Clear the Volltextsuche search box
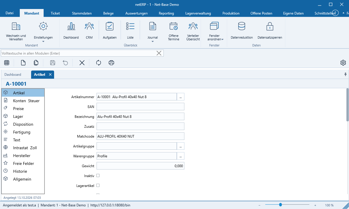This screenshot has height=209, width=349. pos(159,53)
